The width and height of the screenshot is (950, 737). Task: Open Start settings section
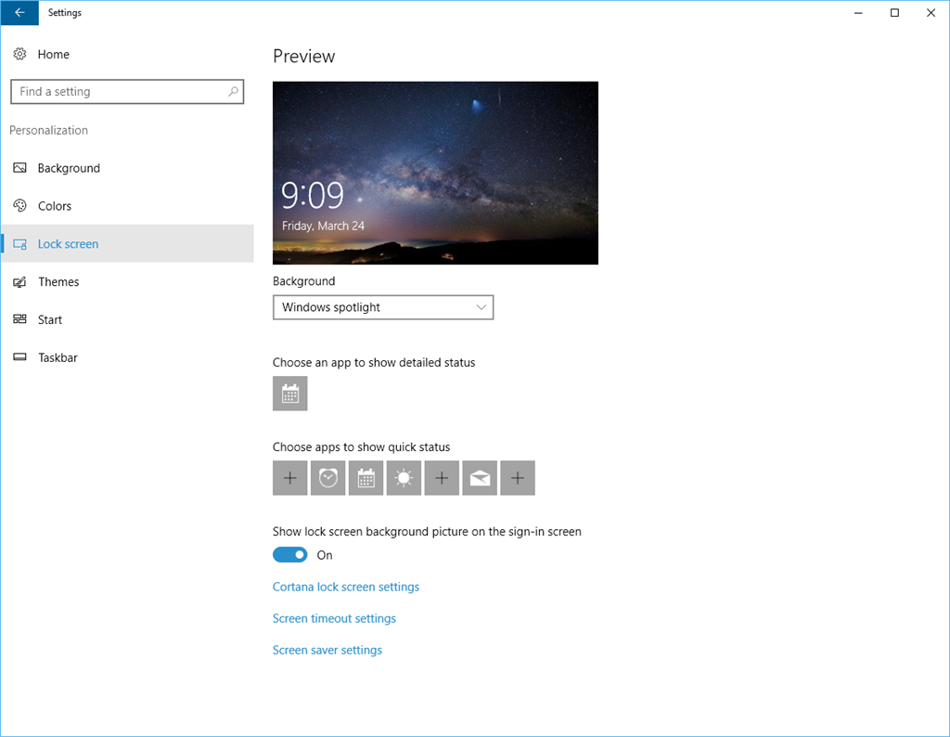pyautogui.click(x=50, y=320)
